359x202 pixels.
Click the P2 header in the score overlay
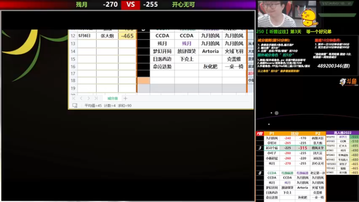318,133
